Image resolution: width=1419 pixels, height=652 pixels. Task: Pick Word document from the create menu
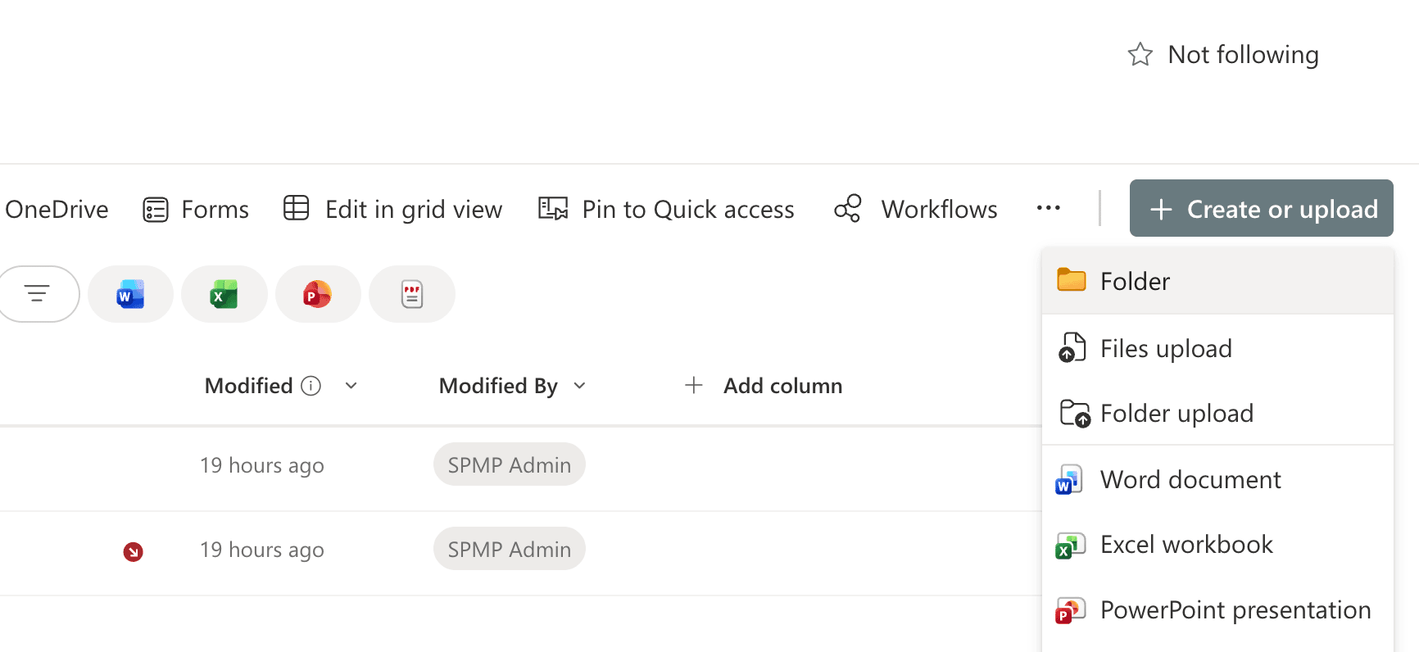pos(1190,479)
